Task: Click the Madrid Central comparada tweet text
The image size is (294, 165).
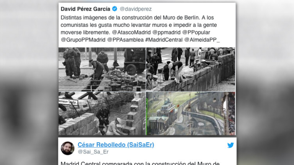Action: coord(140,163)
